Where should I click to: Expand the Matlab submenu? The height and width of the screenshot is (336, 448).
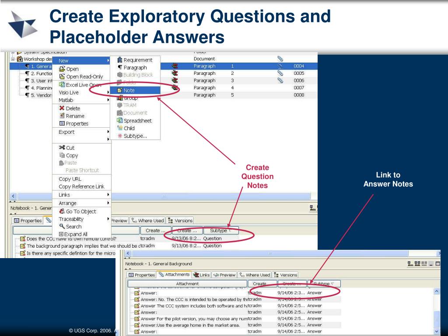click(82, 100)
